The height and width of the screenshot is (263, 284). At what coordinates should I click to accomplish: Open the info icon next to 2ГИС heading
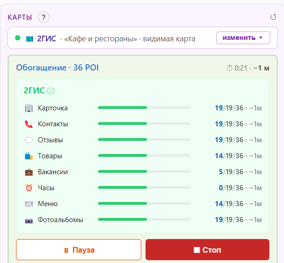51,91
